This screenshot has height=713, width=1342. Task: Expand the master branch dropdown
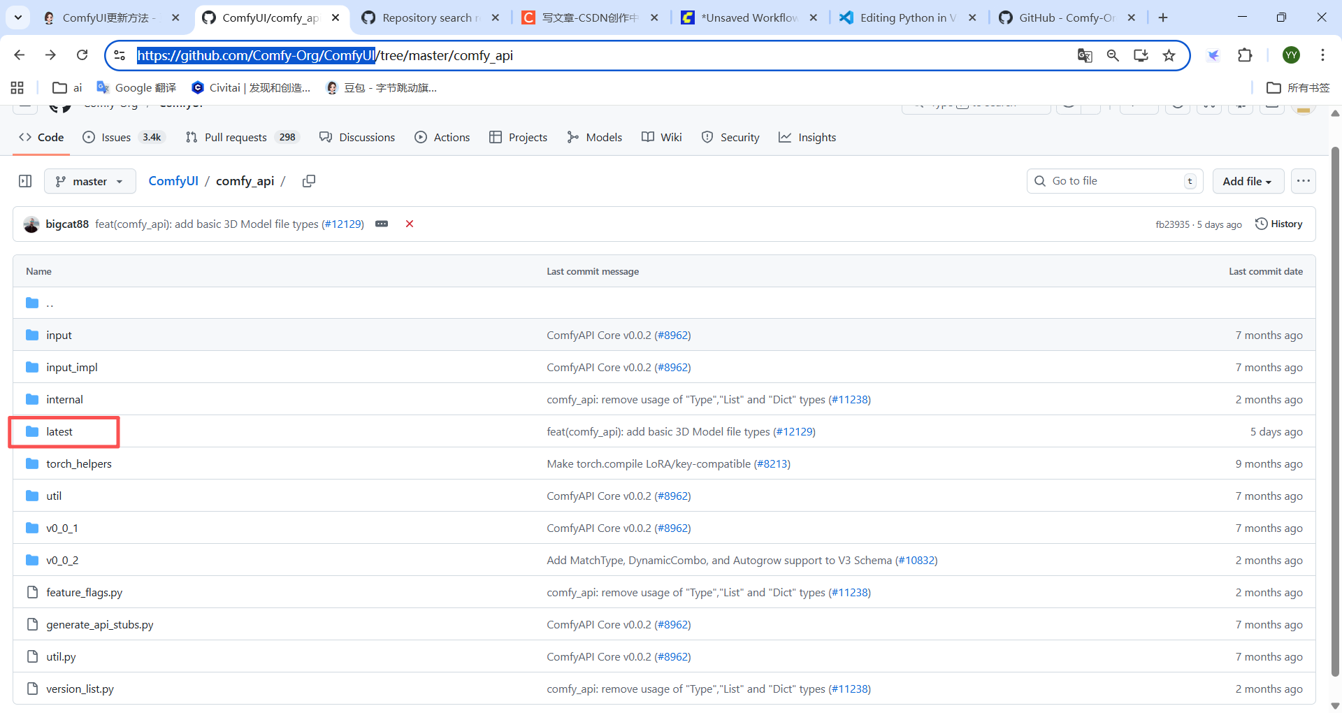89,181
